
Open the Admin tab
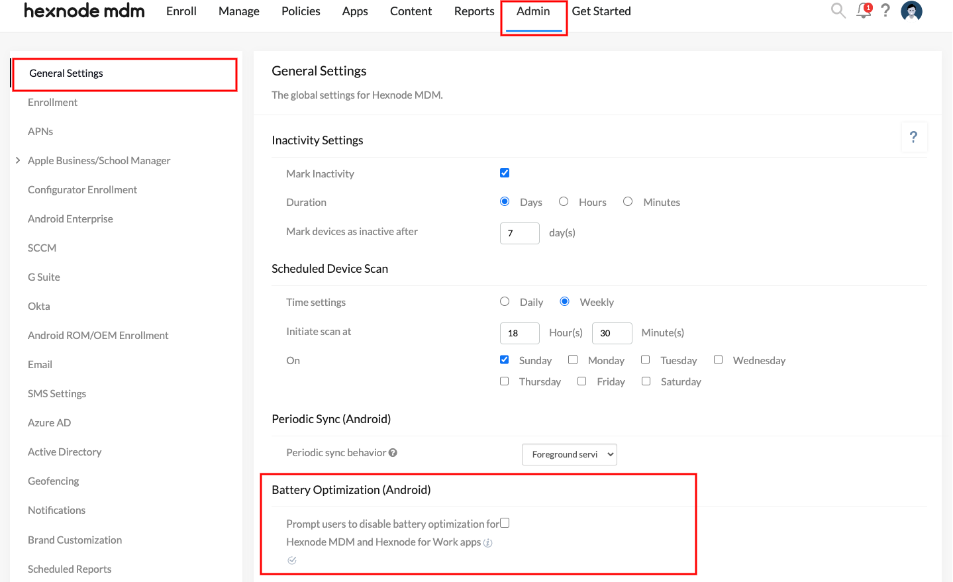(533, 11)
